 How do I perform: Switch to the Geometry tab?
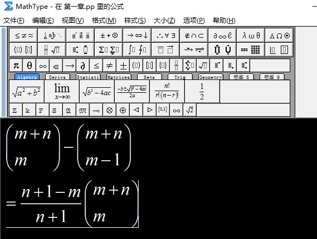coord(211,77)
